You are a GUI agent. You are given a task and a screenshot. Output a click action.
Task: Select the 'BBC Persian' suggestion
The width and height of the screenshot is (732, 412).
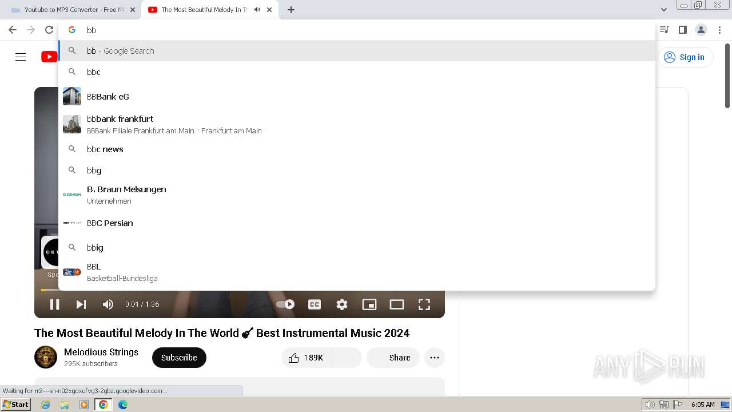click(357, 223)
